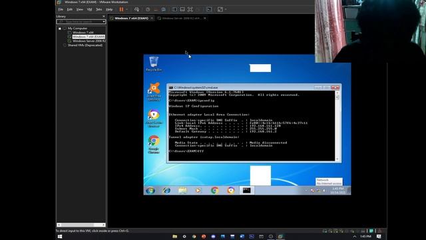This screenshot has height=240, width=426.
Task: Open Windows Media Player from the guest taskbar
Action: (x=198, y=190)
